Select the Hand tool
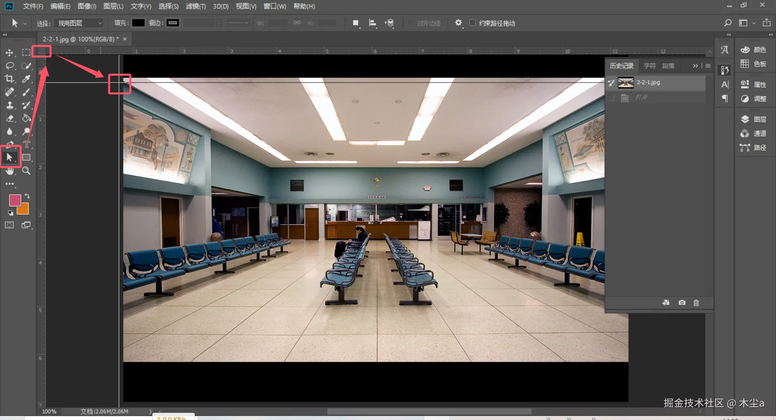Screen dimensions: 776x420 pyautogui.click(x=9, y=171)
